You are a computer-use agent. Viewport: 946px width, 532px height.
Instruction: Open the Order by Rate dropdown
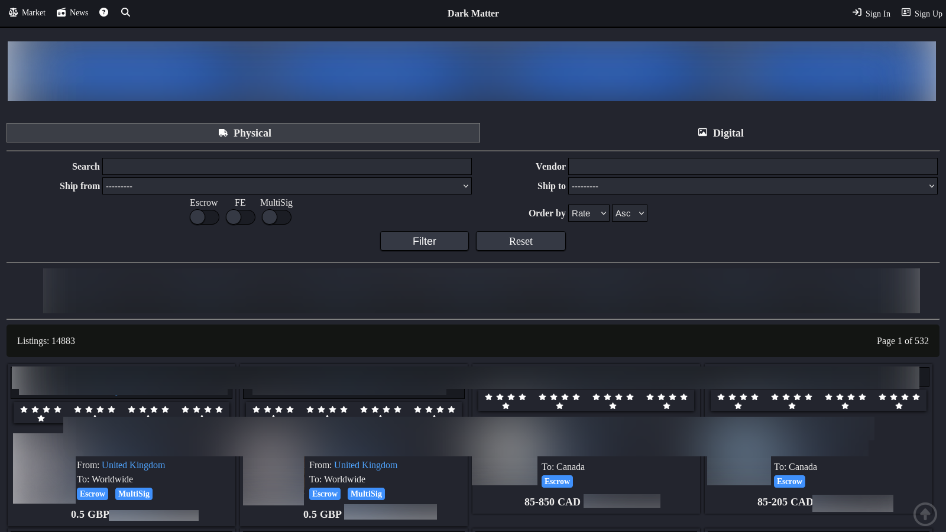coord(588,213)
